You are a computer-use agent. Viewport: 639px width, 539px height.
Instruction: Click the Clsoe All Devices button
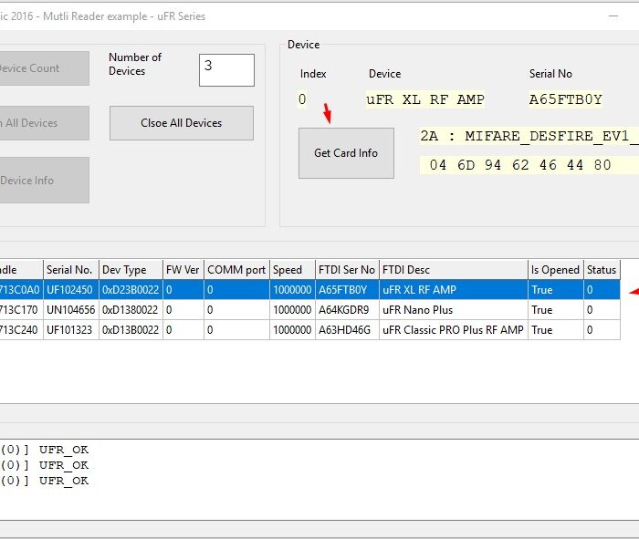182,123
